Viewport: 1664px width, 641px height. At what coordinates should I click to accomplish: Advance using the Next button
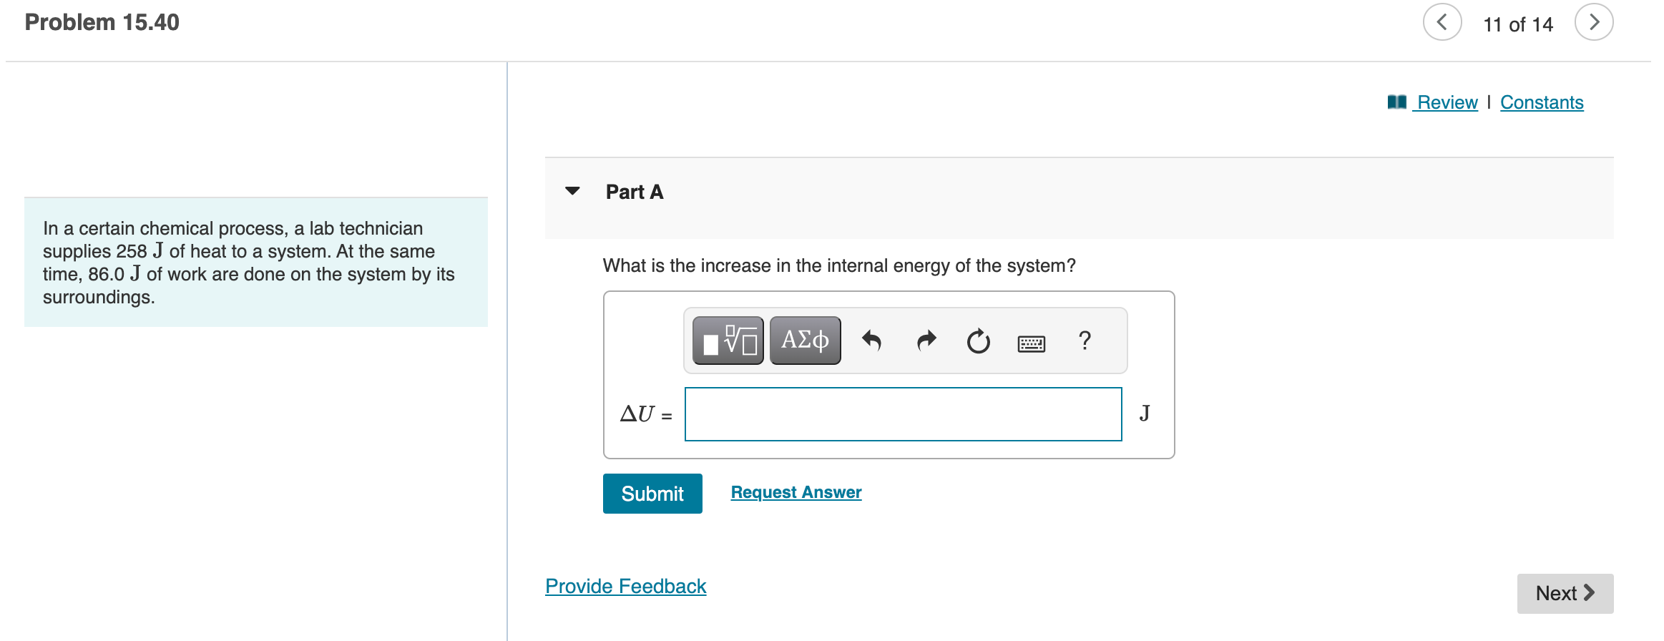(1565, 593)
